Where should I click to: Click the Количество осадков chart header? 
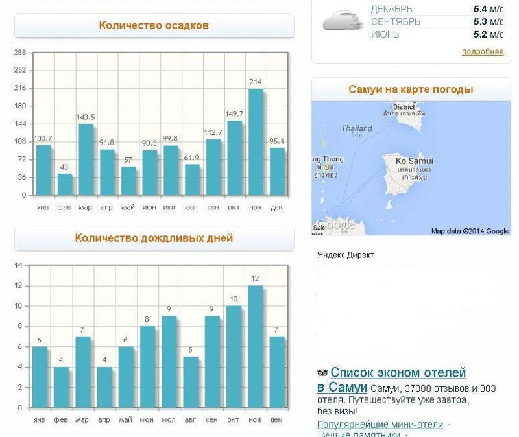[154, 25]
